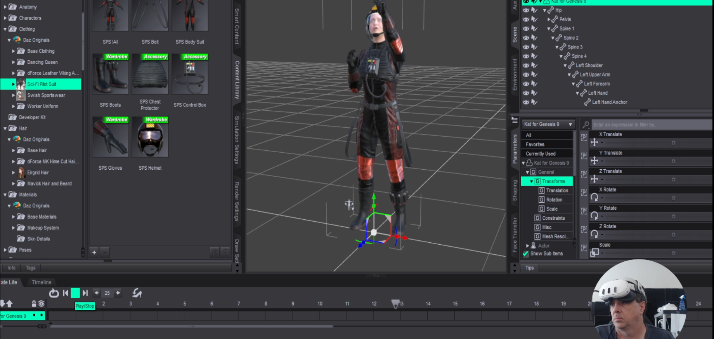Click the X Rotate circular arrow icon
This screenshot has width=714, height=339.
[x=594, y=198]
